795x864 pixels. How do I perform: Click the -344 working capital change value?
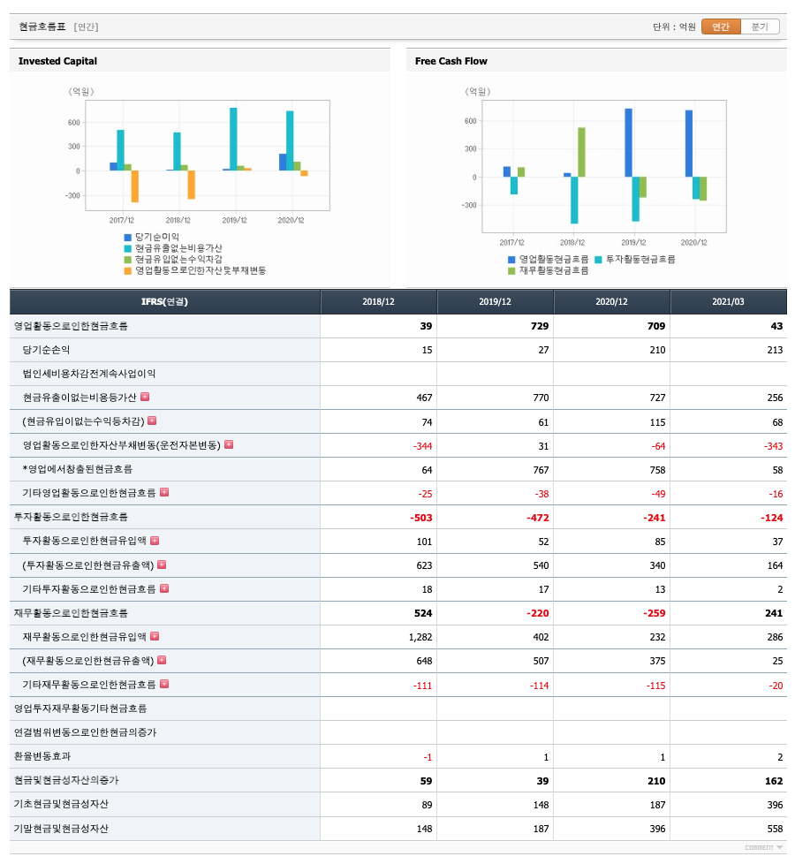[x=422, y=446]
